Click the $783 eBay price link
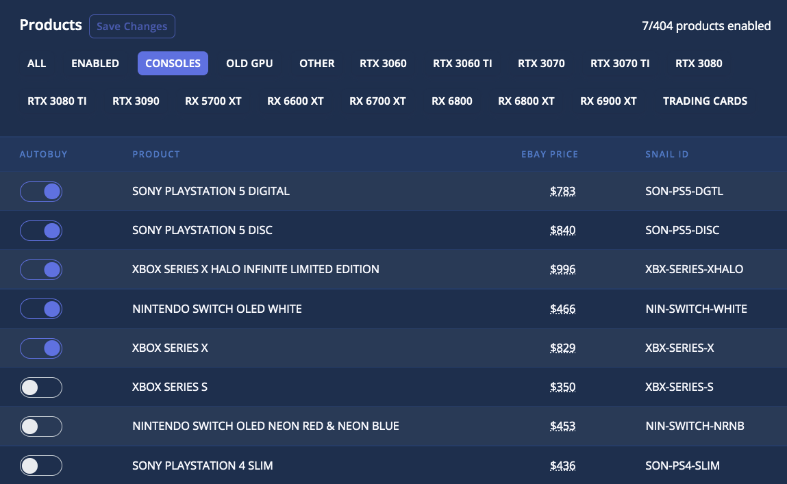Screen dimensions: 787x484 point(562,192)
